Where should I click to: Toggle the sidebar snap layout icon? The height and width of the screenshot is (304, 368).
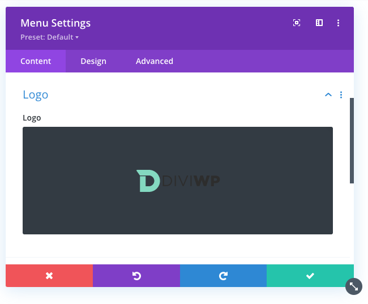tap(319, 23)
